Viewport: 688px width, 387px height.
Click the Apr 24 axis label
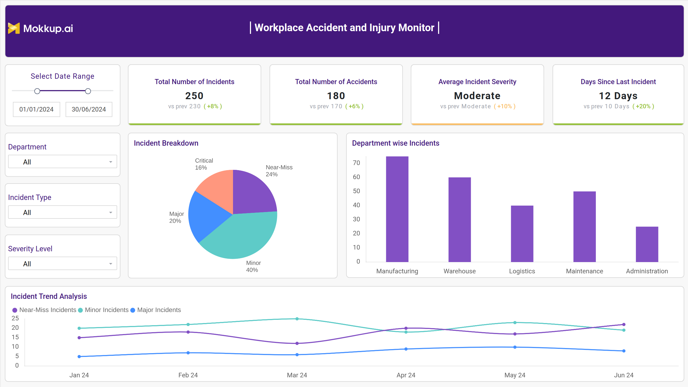[x=406, y=375]
